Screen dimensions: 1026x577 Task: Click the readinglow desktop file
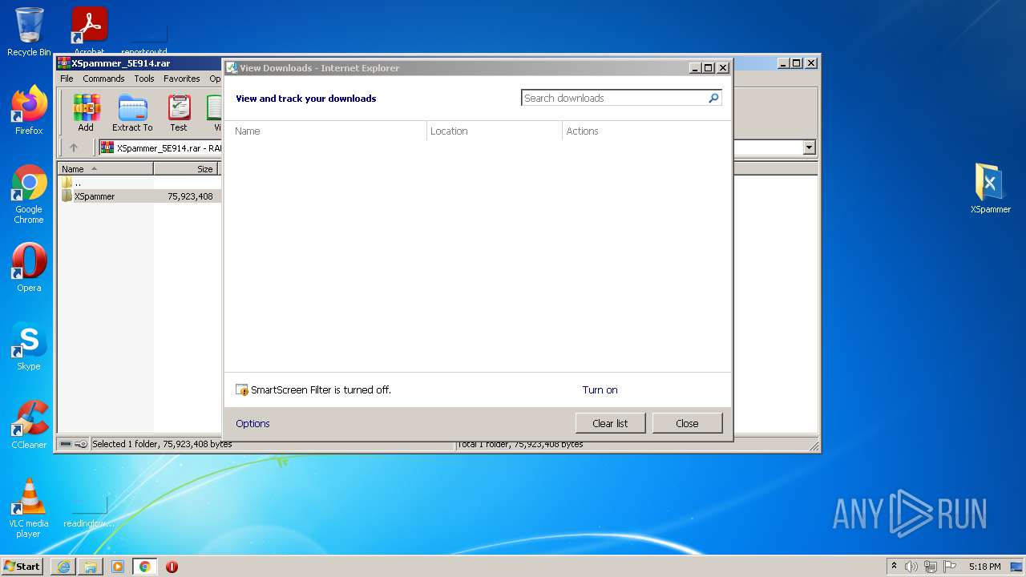click(89, 510)
